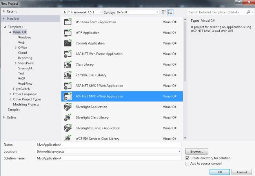Click the ASP.NET MVC 4 Web Application icon
The image size is (255, 176).
(68, 96)
